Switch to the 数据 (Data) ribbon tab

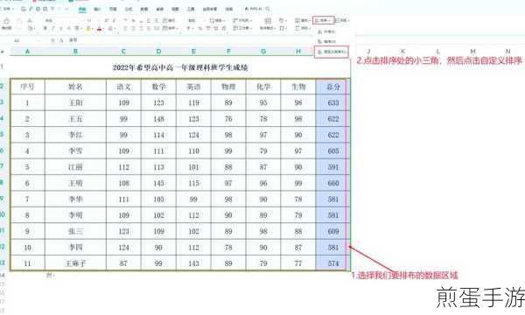[x=144, y=10]
